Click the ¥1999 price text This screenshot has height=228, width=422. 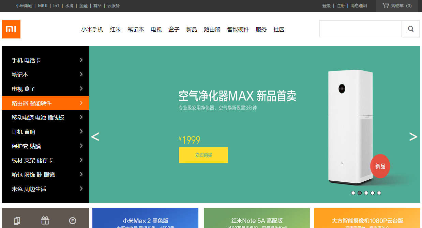(190, 140)
